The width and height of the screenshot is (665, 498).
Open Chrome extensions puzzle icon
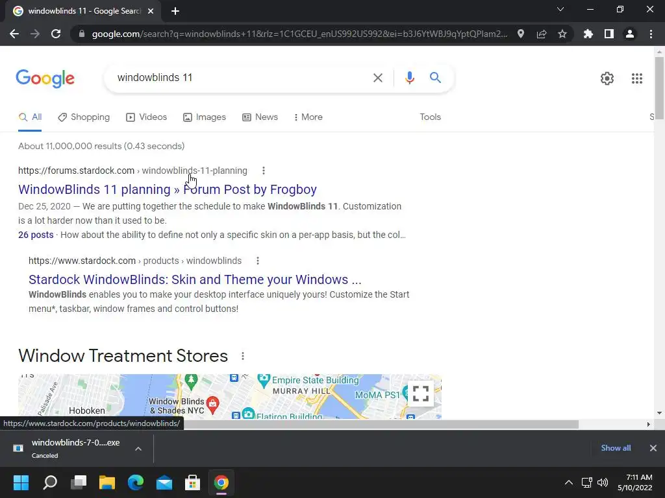point(588,34)
